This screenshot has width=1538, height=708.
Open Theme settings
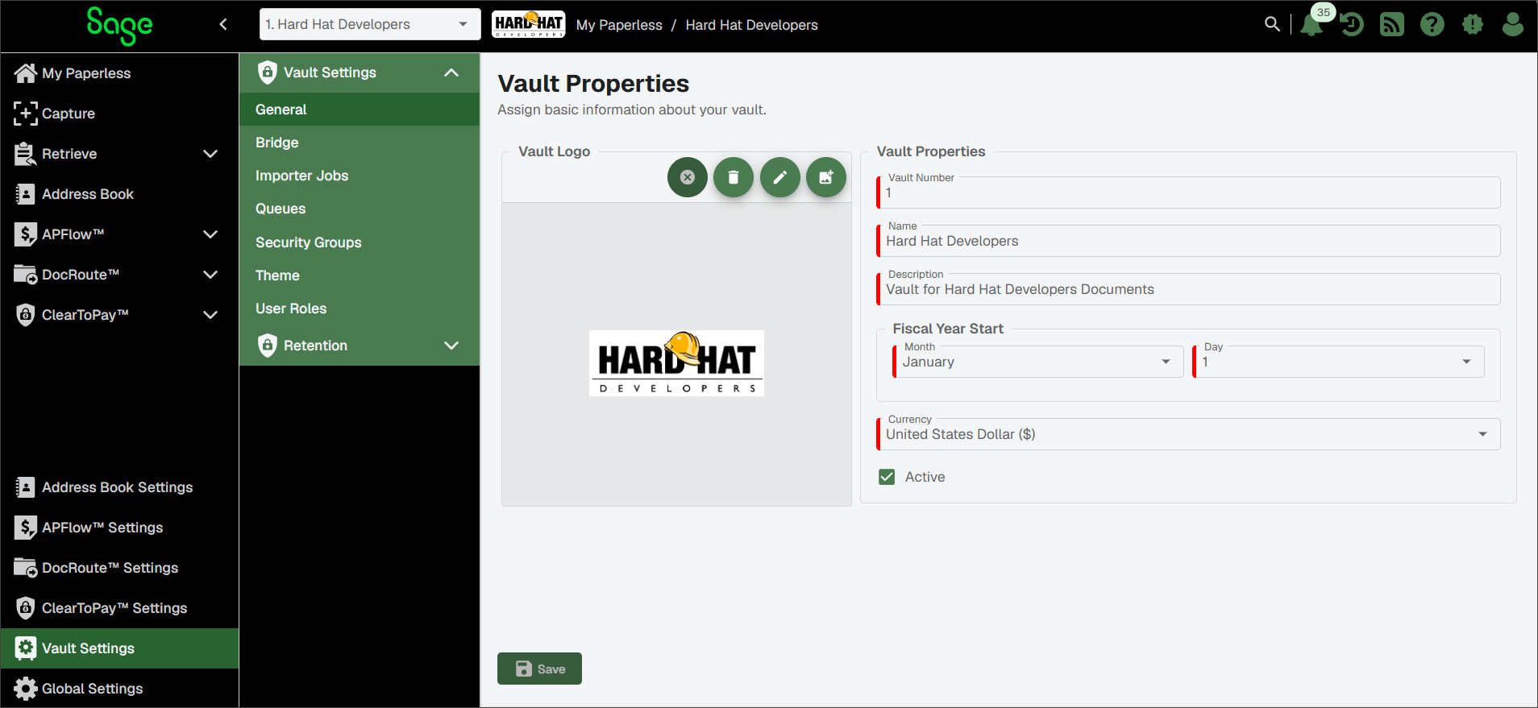pos(360,275)
